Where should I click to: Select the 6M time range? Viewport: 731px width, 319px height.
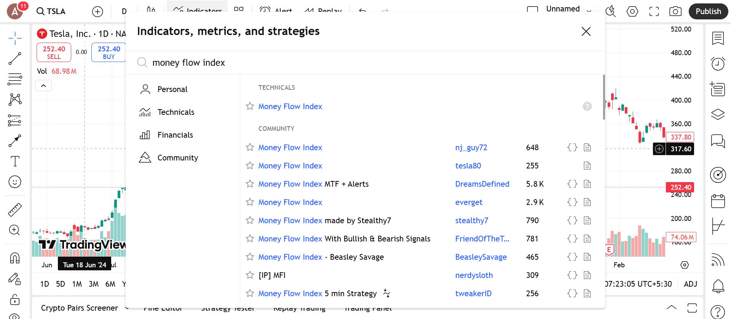click(110, 284)
